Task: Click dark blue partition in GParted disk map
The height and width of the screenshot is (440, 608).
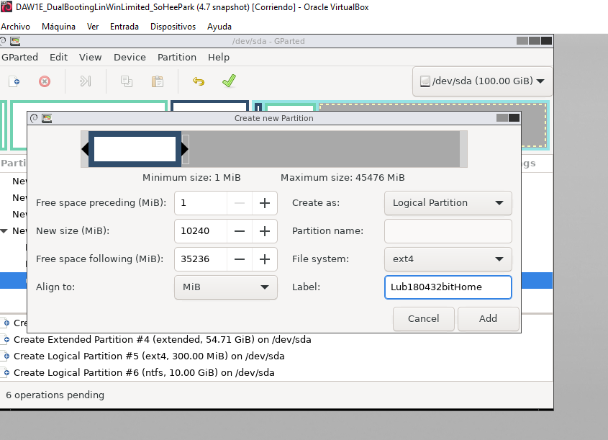Action: click(209, 107)
